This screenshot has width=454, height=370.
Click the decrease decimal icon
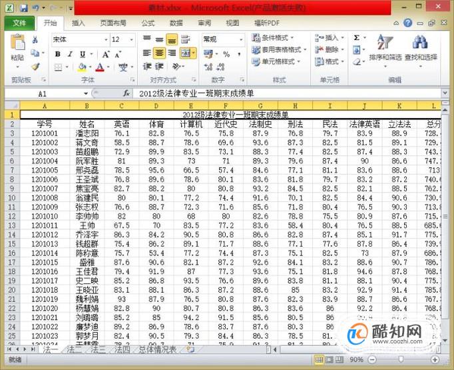pos(220,67)
